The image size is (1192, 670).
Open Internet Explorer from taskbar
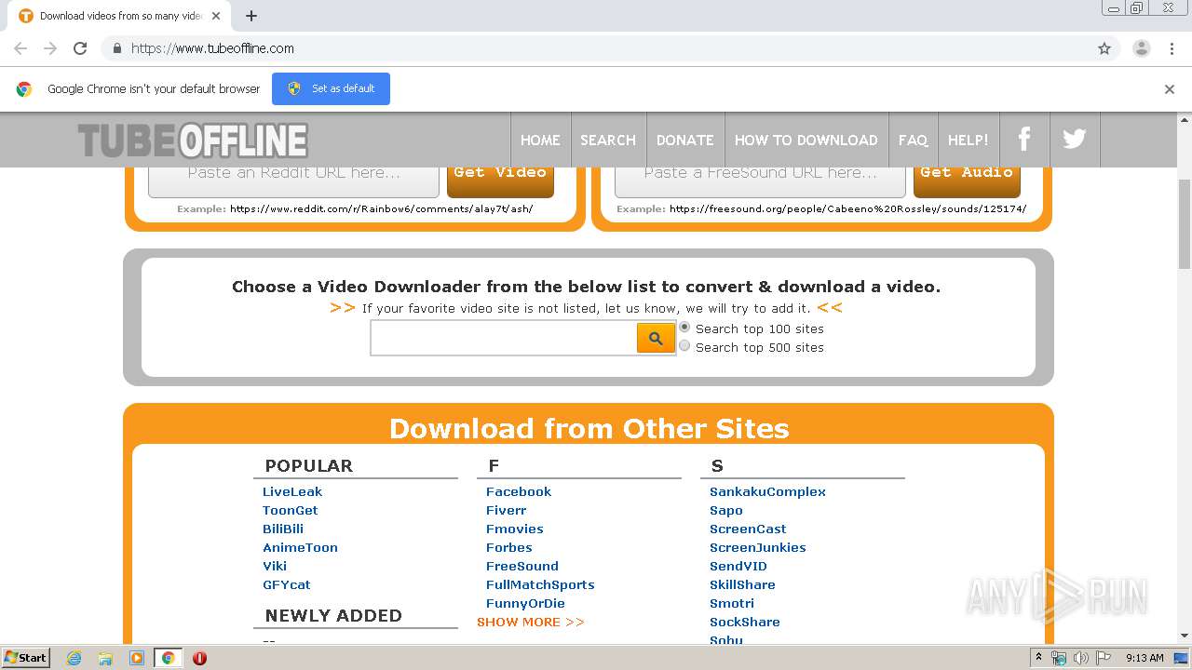(74, 658)
